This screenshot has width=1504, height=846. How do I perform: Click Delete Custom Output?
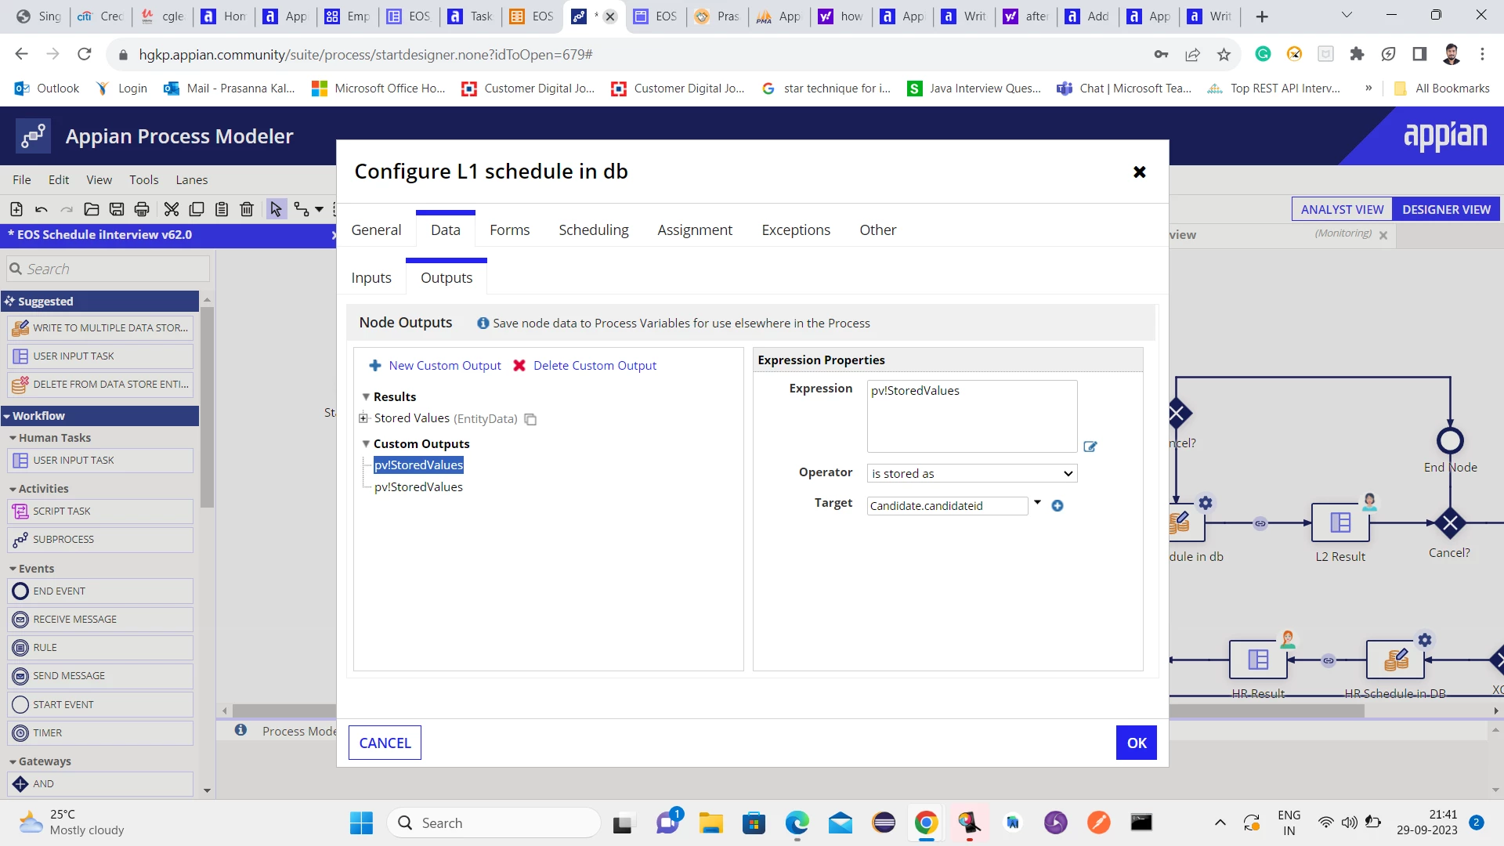584,366
